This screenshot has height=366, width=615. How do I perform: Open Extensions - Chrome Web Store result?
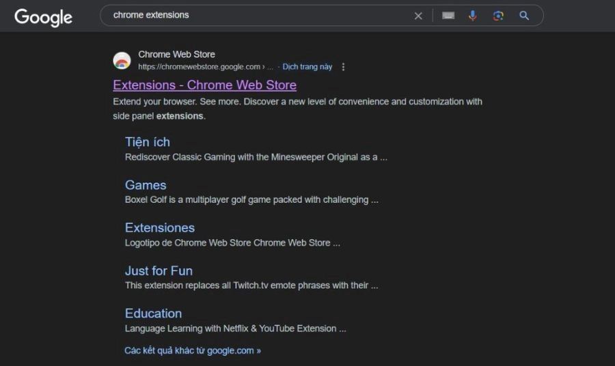[x=205, y=85]
